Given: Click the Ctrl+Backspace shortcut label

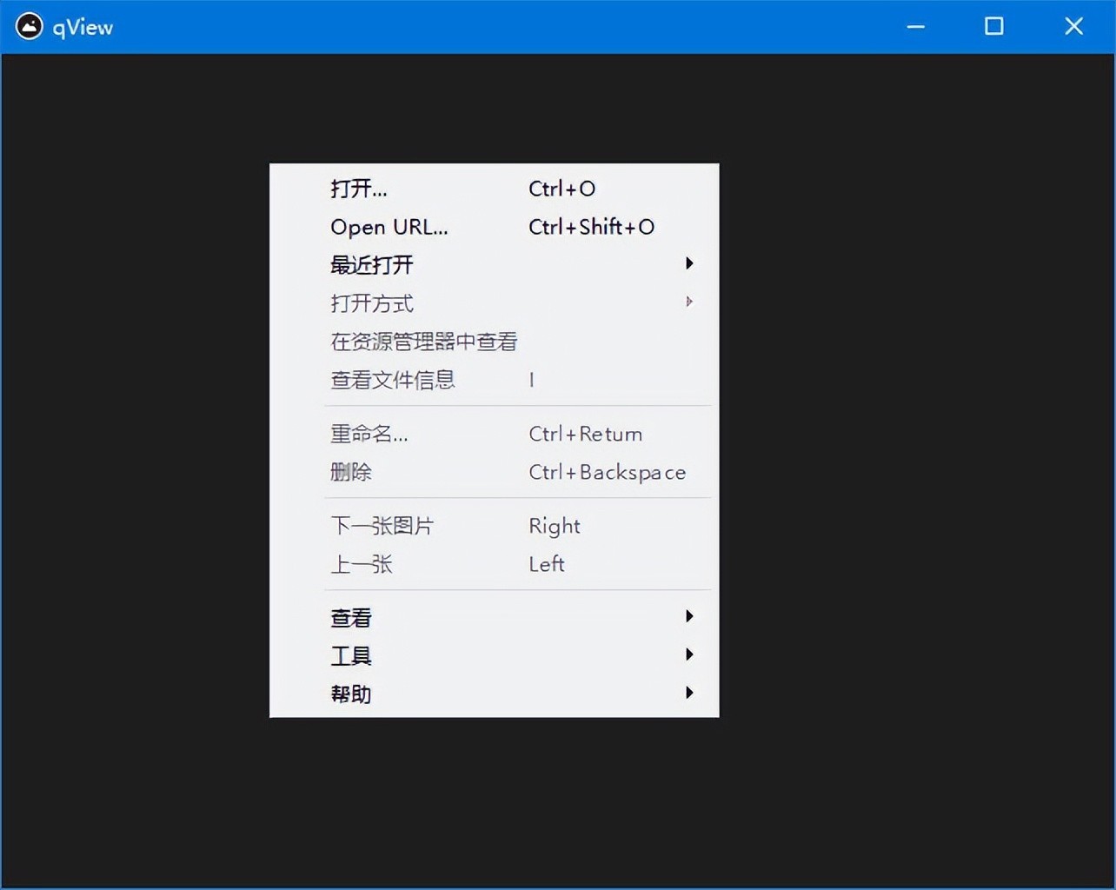Looking at the screenshot, I should click(x=607, y=473).
